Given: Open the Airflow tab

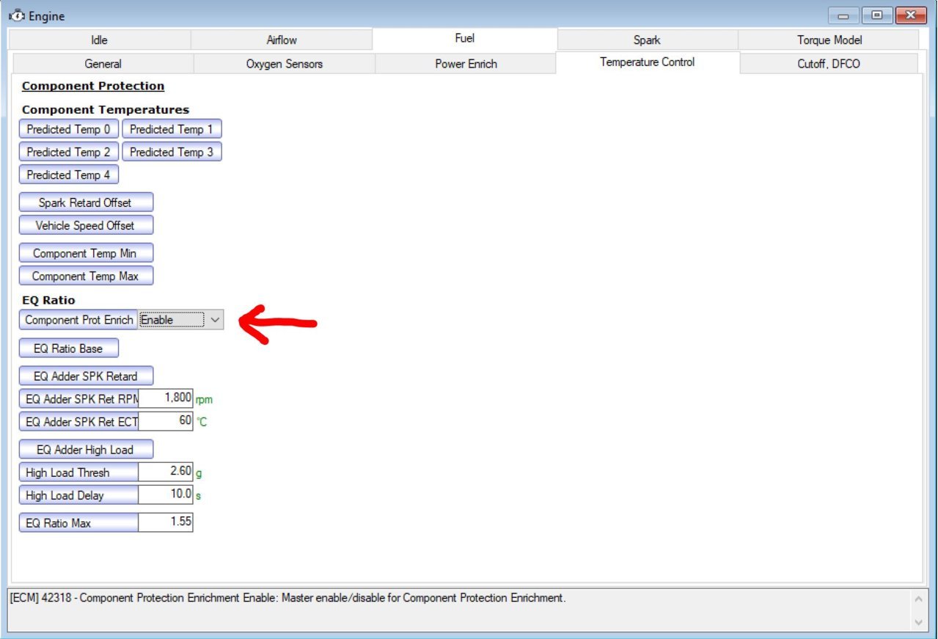Looking at the screenshot, I should (x=282, y=40).
